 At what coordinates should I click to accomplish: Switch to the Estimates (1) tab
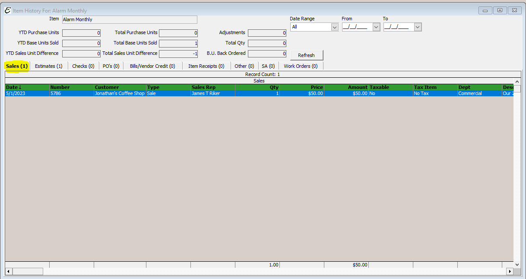tap(48, 66)
